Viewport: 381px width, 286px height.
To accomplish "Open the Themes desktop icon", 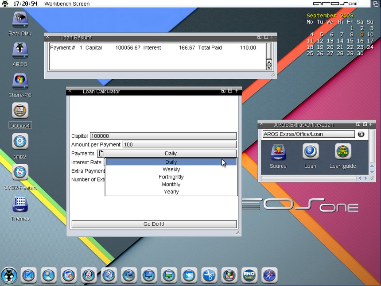I will 20,204.
